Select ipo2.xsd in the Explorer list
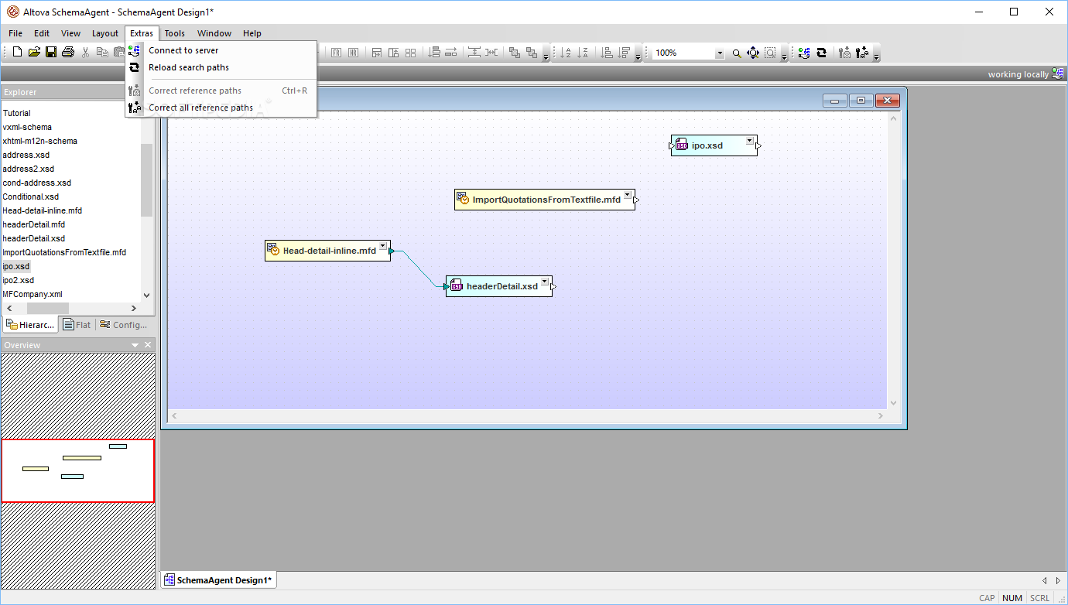This screenshot has width=1068, height=605. coord(19,280)
